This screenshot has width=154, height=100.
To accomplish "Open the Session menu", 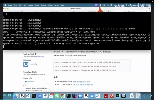I will [31, 5].
